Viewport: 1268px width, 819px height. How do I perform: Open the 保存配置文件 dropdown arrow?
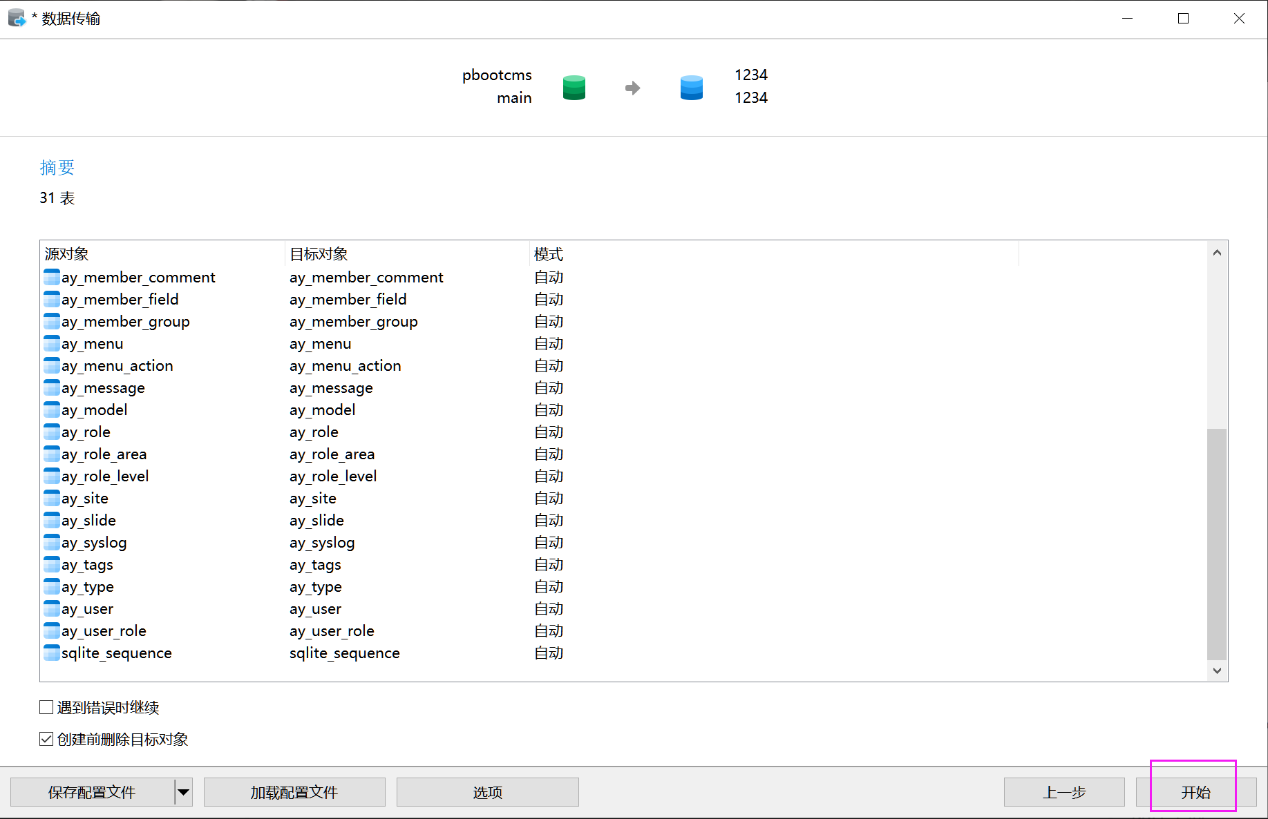click(x=182, y=792)
